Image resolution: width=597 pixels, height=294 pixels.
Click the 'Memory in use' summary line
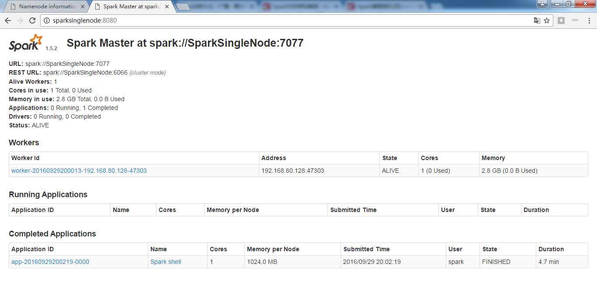click(x=66, y=99)
